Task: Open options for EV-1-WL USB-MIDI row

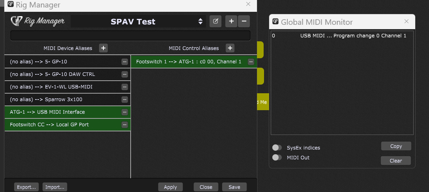Action: tap(125, 87)
